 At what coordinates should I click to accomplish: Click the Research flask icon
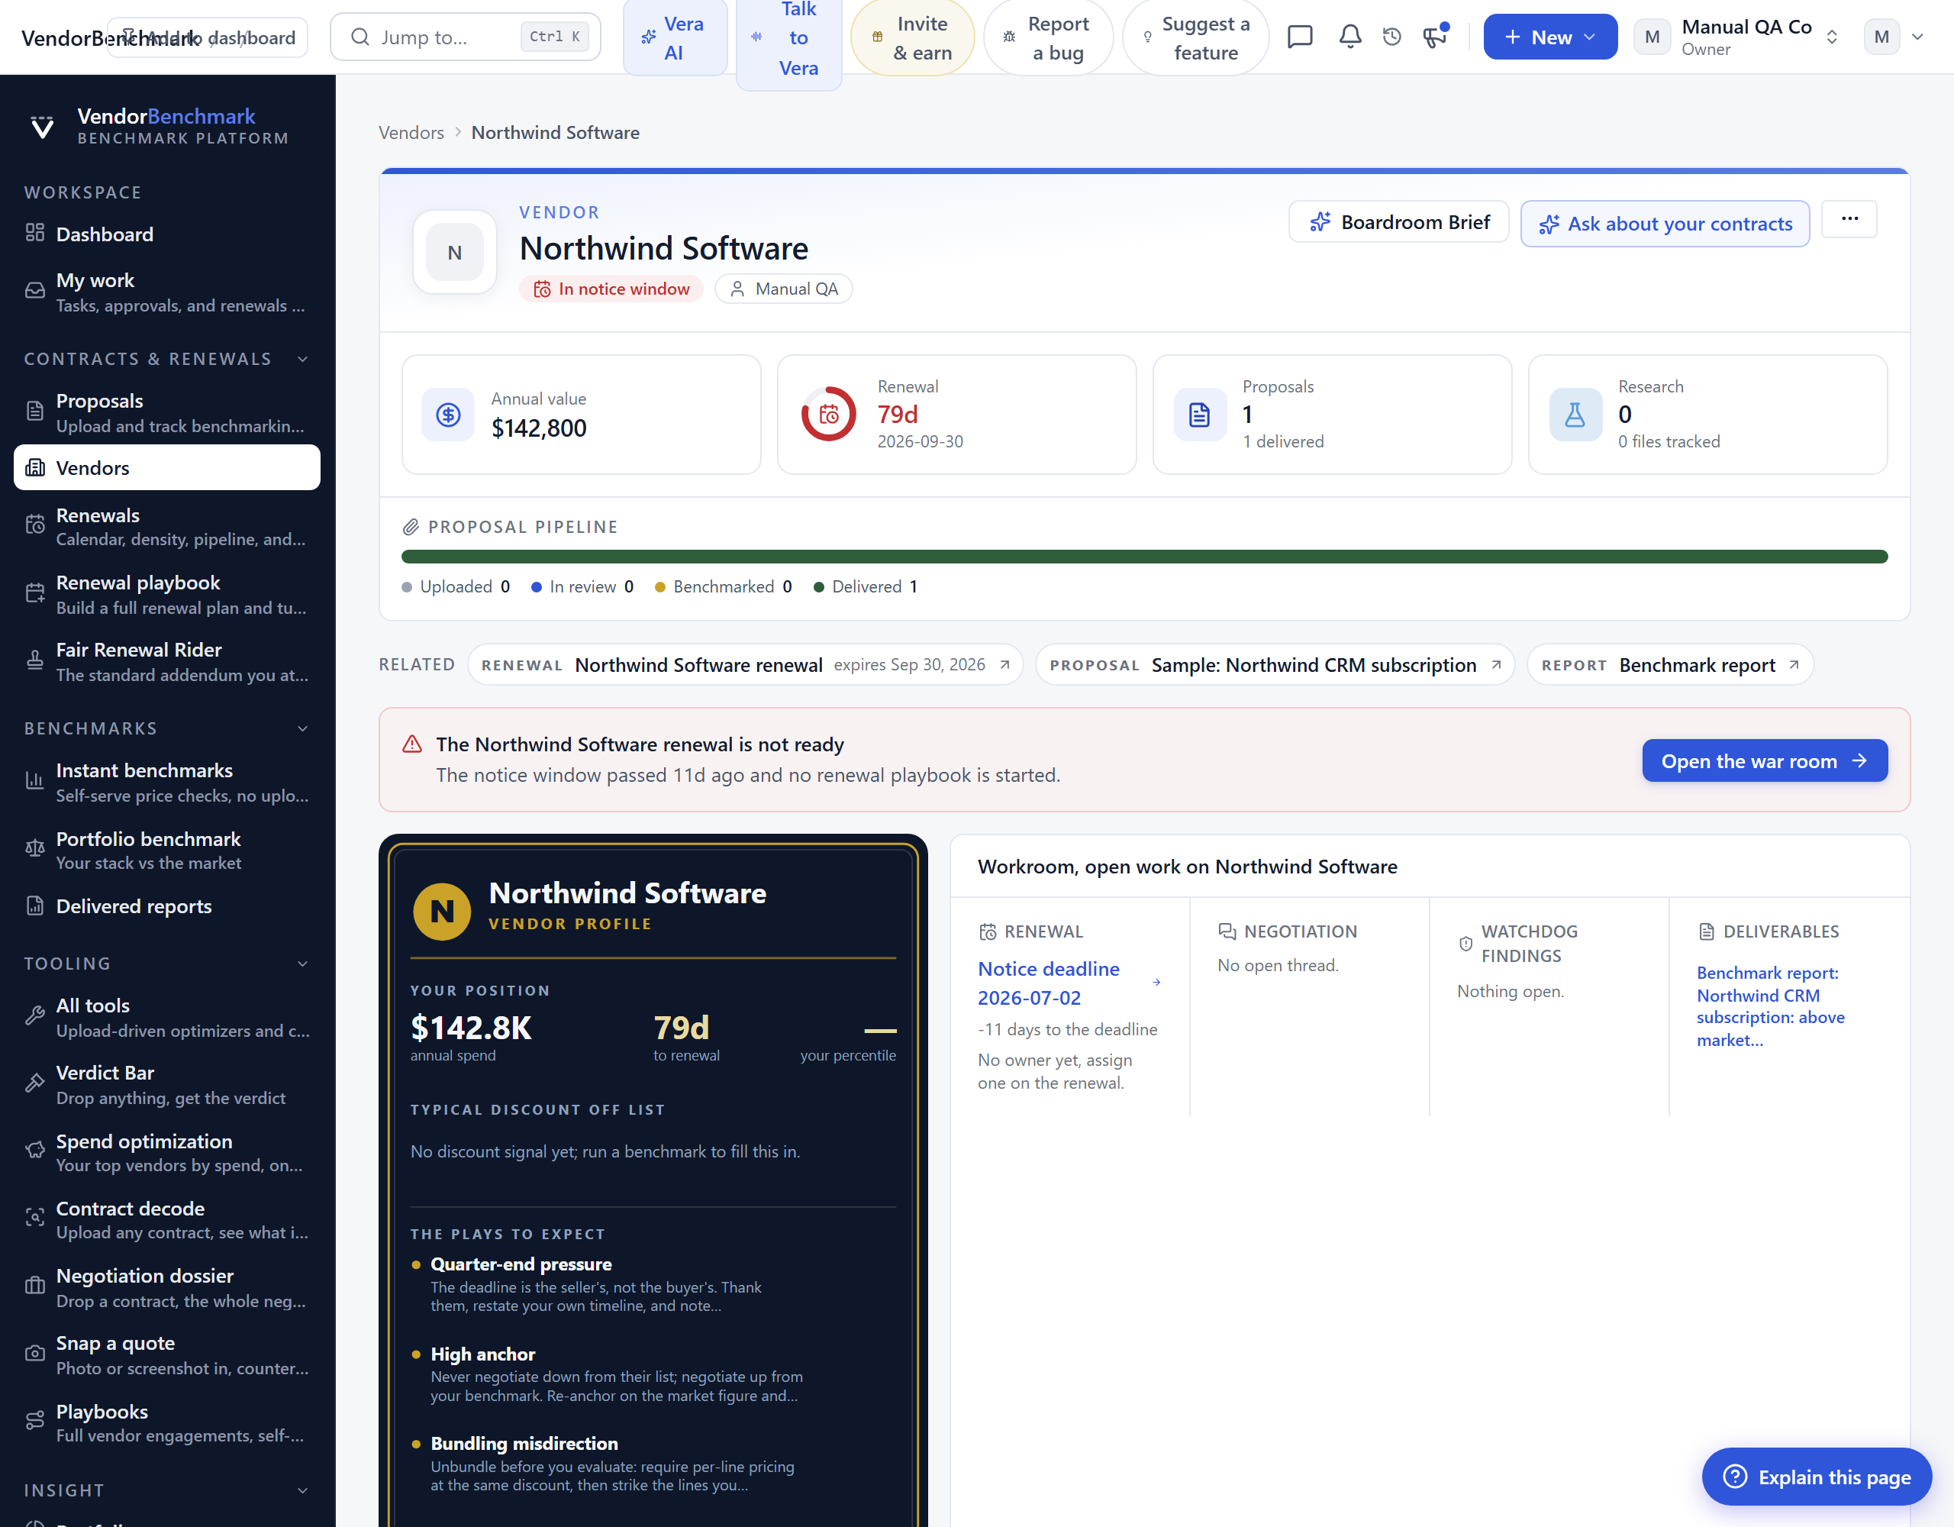pyautogui.click(x=1575, y=414)
